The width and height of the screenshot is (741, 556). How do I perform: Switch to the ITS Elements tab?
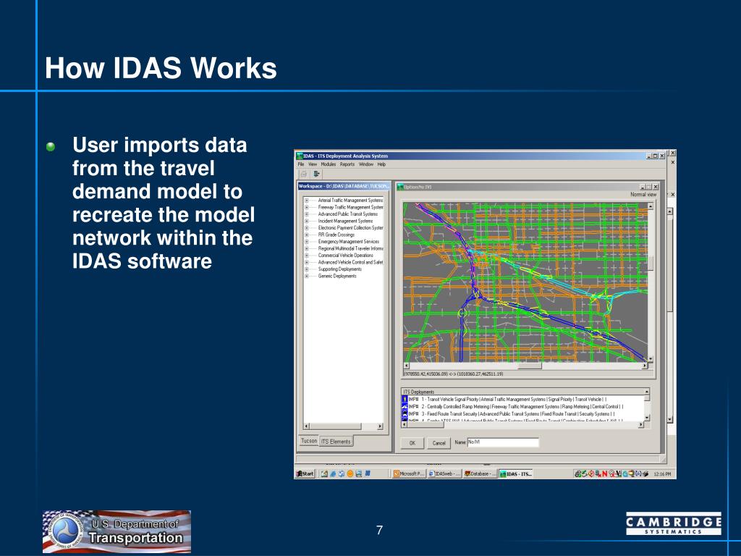336,442
